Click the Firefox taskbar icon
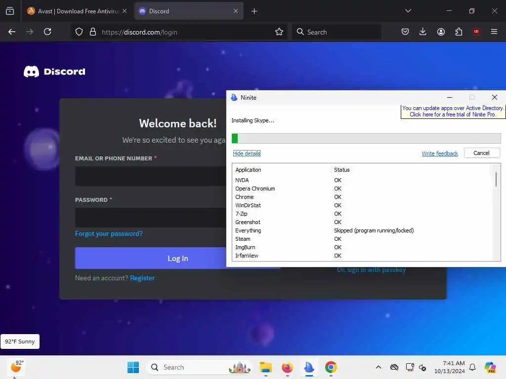Viewport: 506px width, 379px height. pyautogui.click(x=287, y=367)
